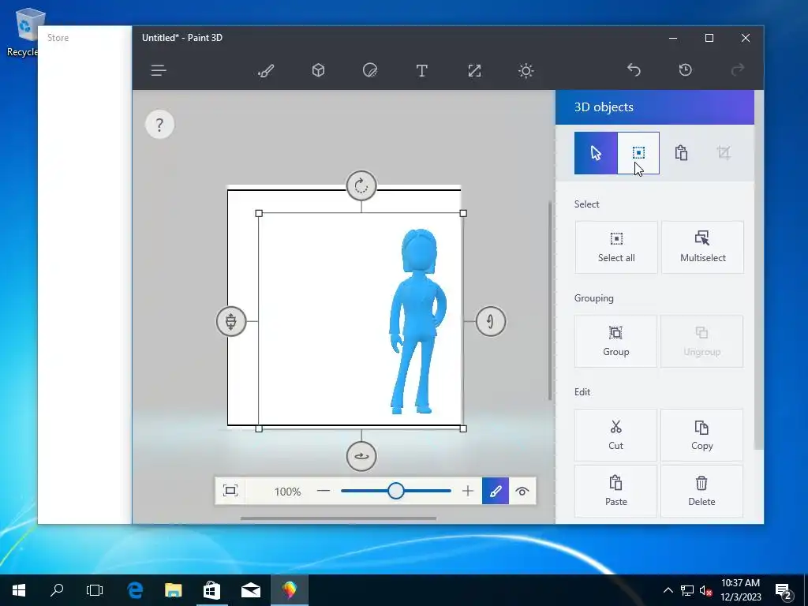
Task: Select the Text tool
Action: pos(421,70)
